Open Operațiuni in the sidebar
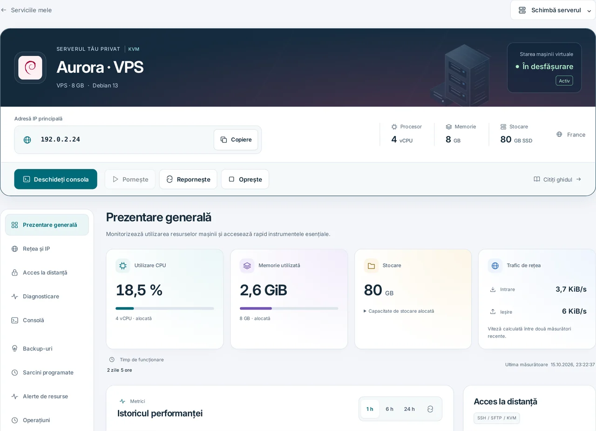The height and width of the screenshot is (431, 596). (x=47, y=420)
